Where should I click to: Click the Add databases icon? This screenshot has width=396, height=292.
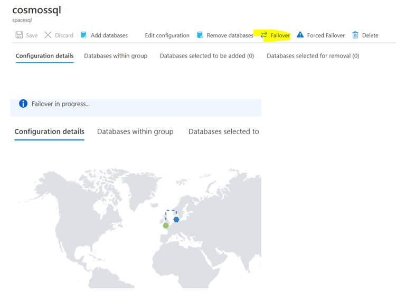(83, 35)
